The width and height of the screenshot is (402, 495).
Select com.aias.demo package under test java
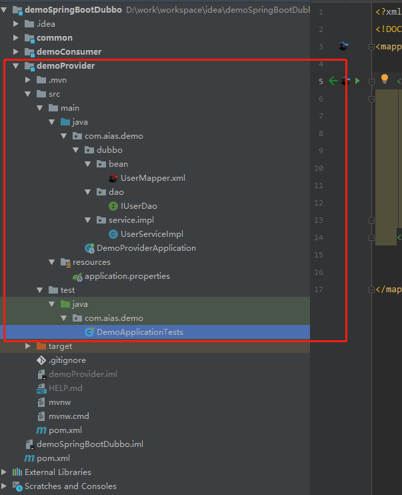114,318
